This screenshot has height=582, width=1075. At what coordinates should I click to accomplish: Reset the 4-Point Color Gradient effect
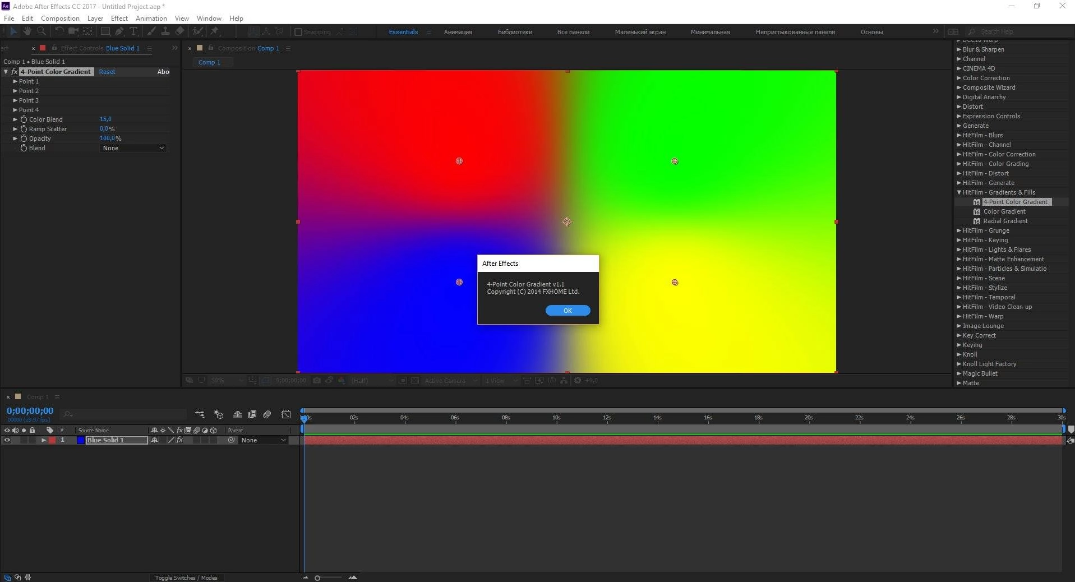[107, 72]
